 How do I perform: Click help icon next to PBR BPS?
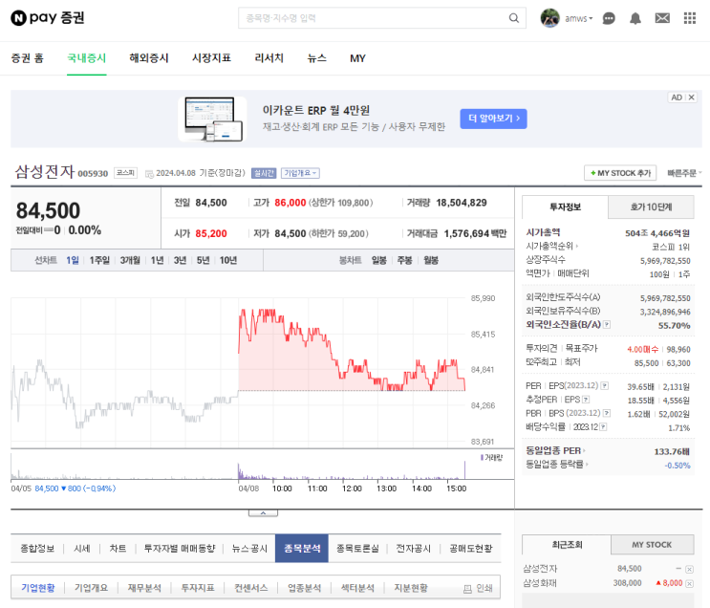coord(607,413)
